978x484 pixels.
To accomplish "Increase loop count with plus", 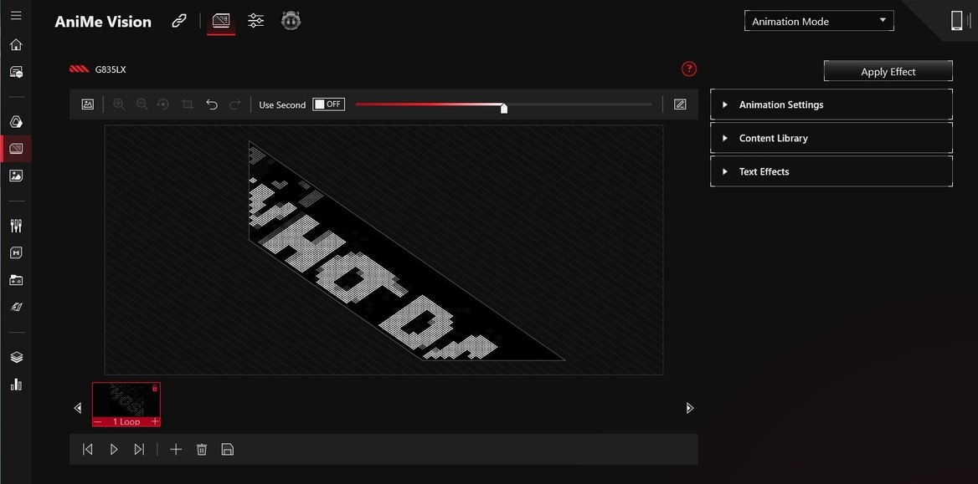I will pyautogui.click(x=155, y=421).
